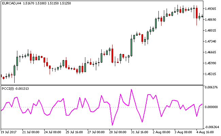The height and width of the screenshot is (136, 221).
Task: Click the 31 Jul 16:00 time label
Action: coord(139,132)
